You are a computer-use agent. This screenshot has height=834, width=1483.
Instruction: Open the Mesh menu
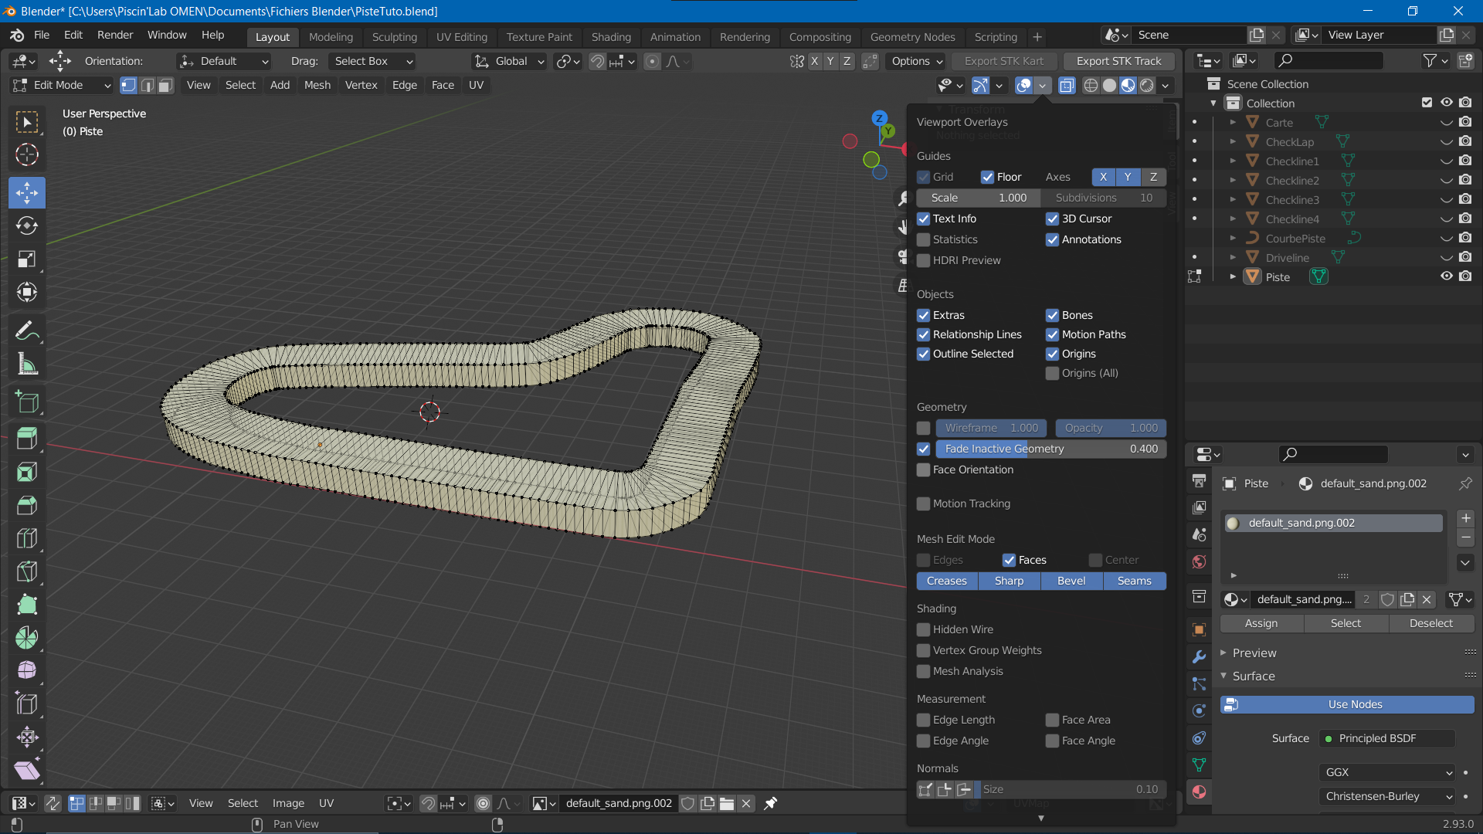click(317, 85)
